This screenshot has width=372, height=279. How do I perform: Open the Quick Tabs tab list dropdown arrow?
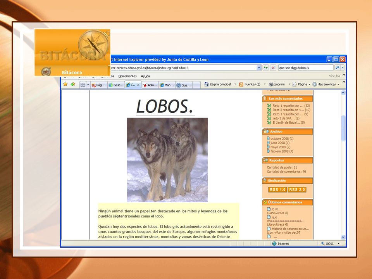click(x=88, y=85)
